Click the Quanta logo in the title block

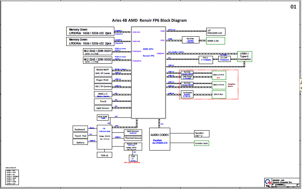click(268, 182)
